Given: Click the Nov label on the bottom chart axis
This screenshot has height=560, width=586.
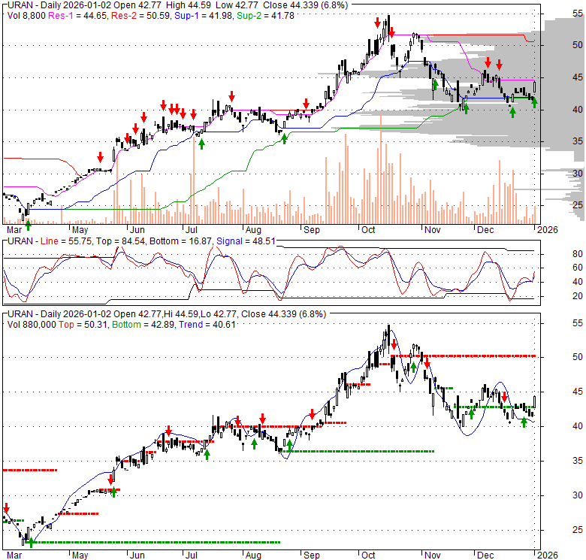Looking at the screenshot, I should [x=433, y=555].
